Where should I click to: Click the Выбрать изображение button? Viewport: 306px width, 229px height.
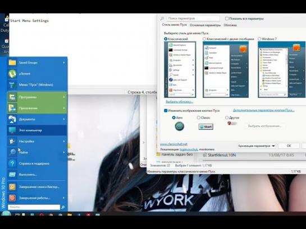click(x=265, y=126)
